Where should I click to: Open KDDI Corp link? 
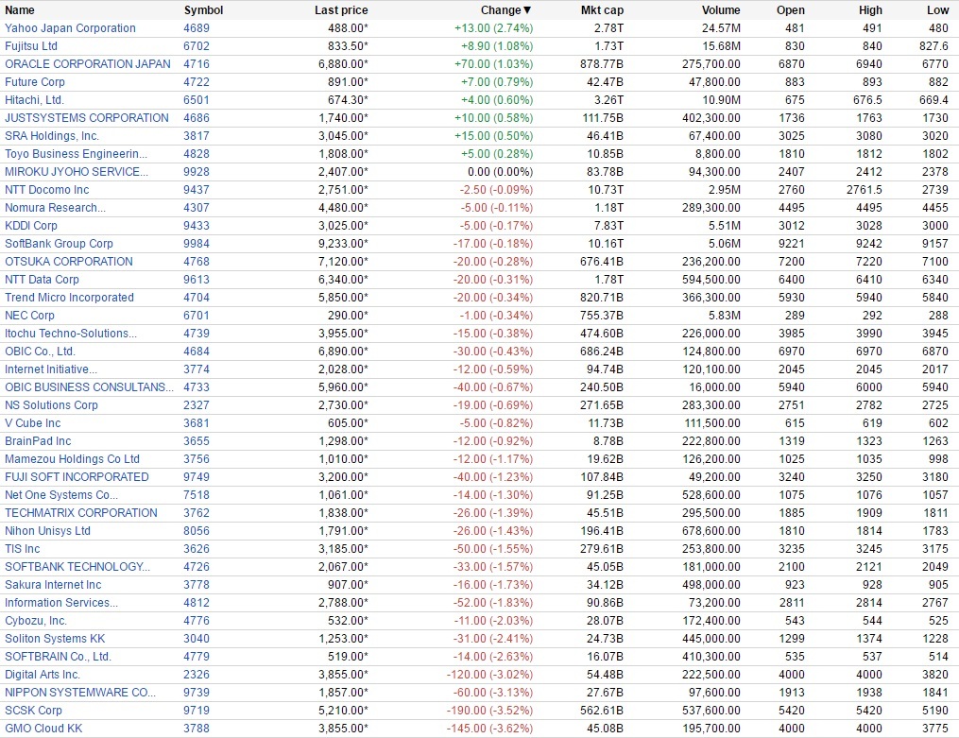coord(31,226)
